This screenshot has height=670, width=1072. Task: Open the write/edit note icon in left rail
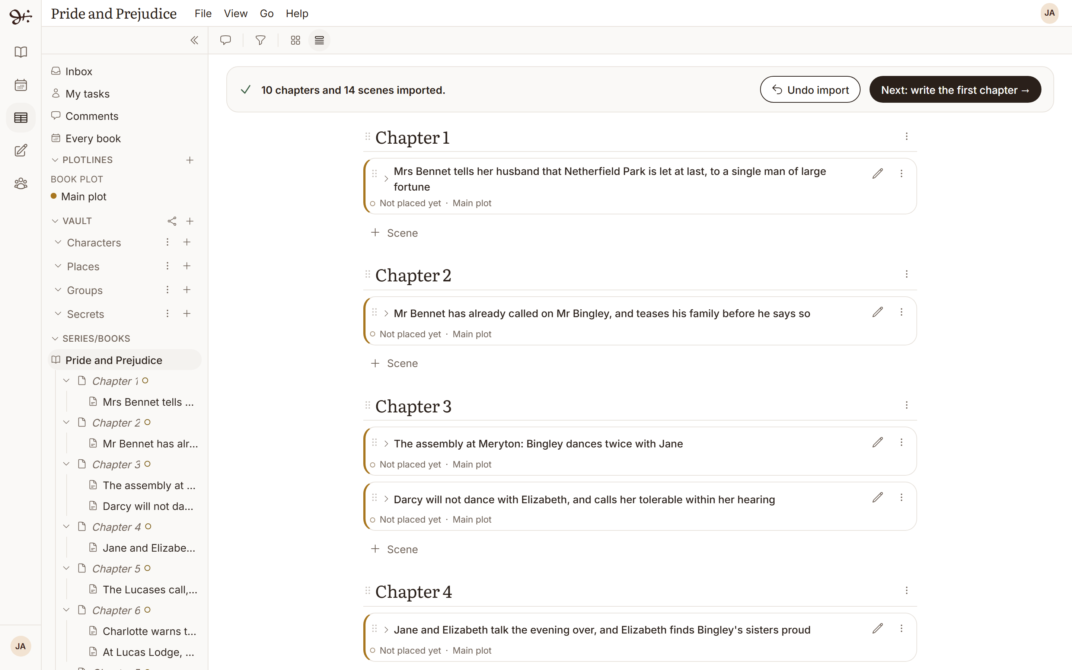point(21,150)
